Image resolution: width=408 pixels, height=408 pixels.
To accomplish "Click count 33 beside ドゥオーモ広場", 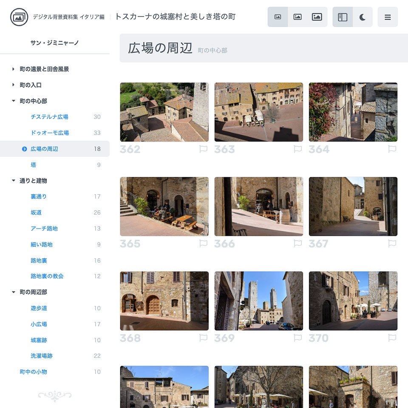I will pos(97,133).
